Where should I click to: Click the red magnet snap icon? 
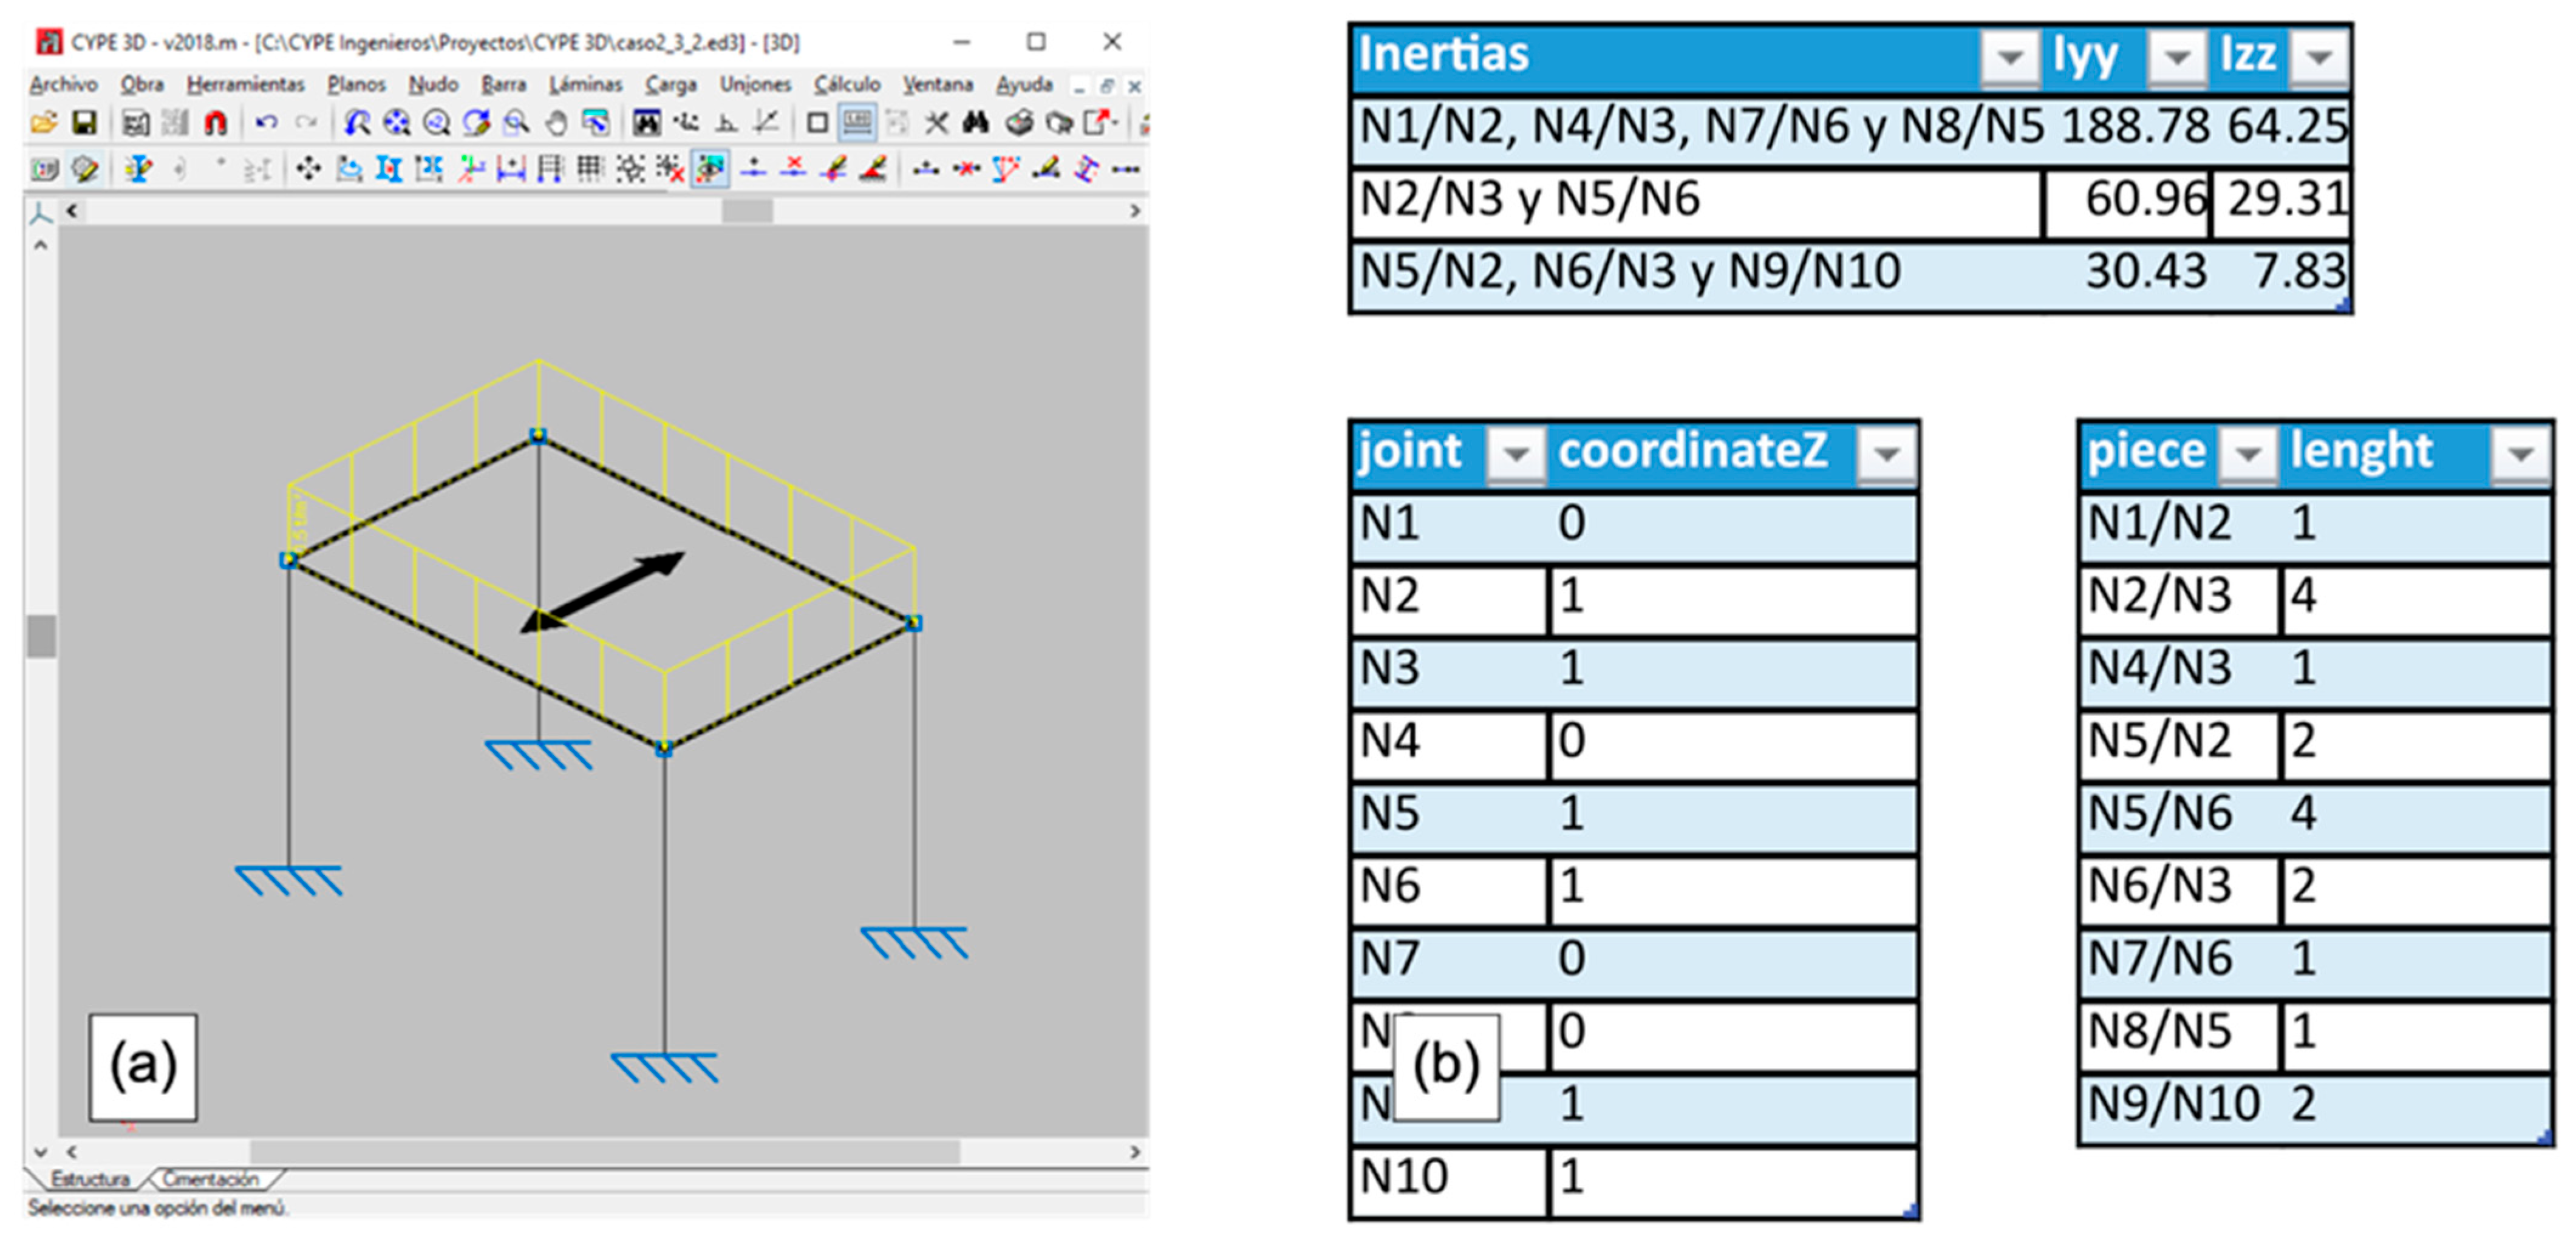pos(215,123)
